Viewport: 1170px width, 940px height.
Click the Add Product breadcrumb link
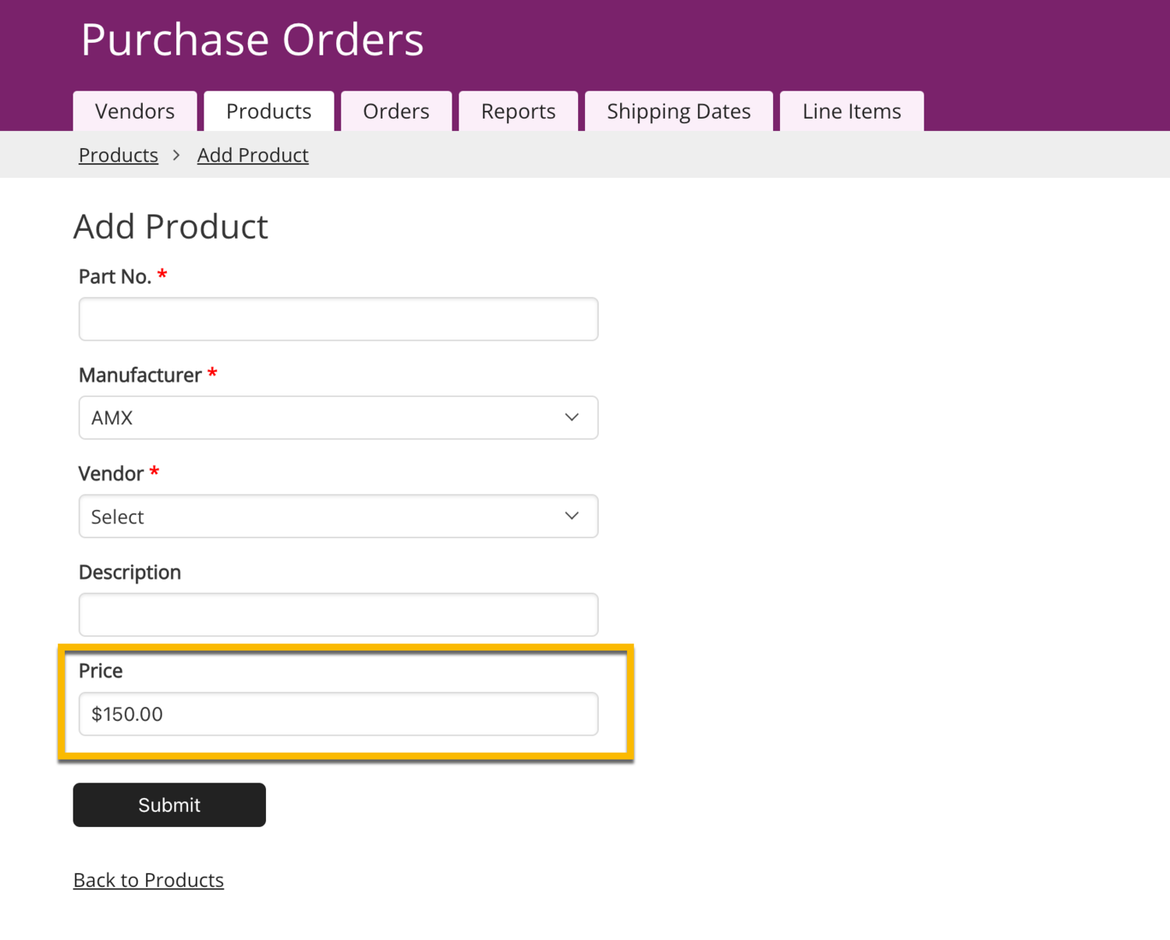click(x=253, y=155)
